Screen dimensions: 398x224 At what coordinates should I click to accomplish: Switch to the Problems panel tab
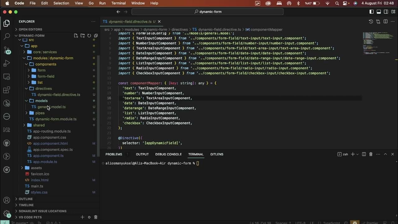113,154
